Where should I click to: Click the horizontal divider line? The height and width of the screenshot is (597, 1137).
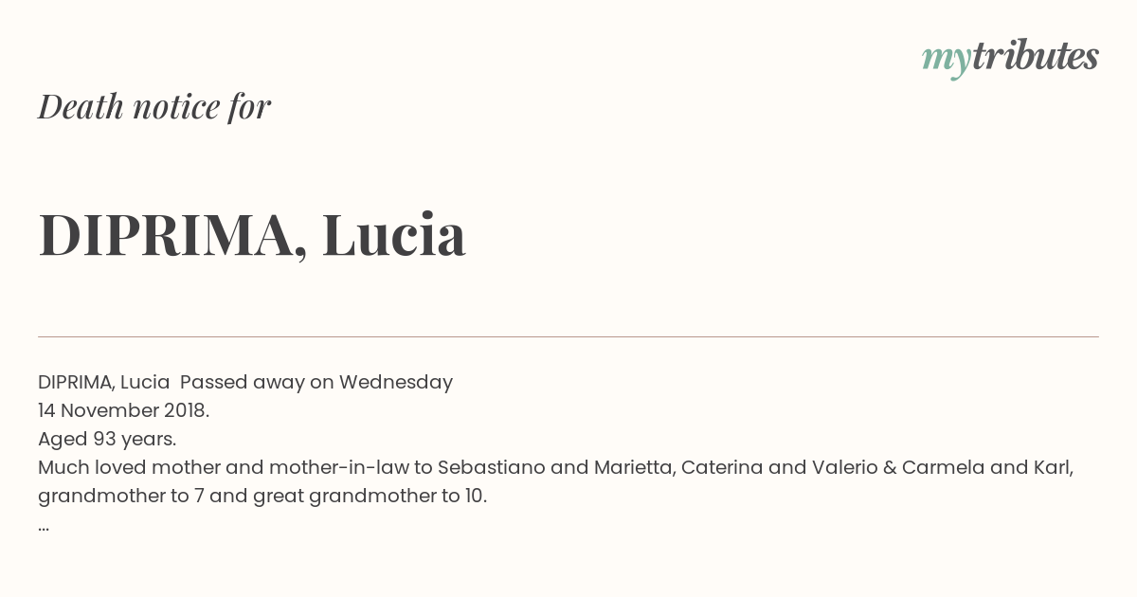tap(568, 336)
